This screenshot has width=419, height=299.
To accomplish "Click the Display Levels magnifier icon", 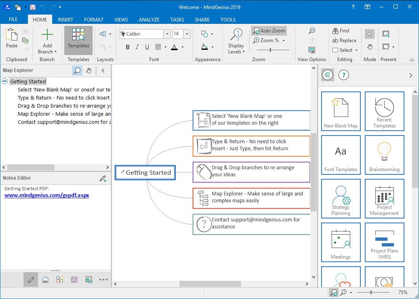I will 236,35.
